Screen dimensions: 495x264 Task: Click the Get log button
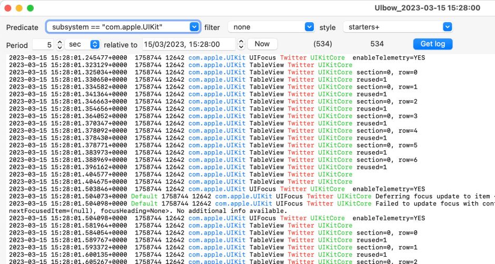[x=432, y=44]
